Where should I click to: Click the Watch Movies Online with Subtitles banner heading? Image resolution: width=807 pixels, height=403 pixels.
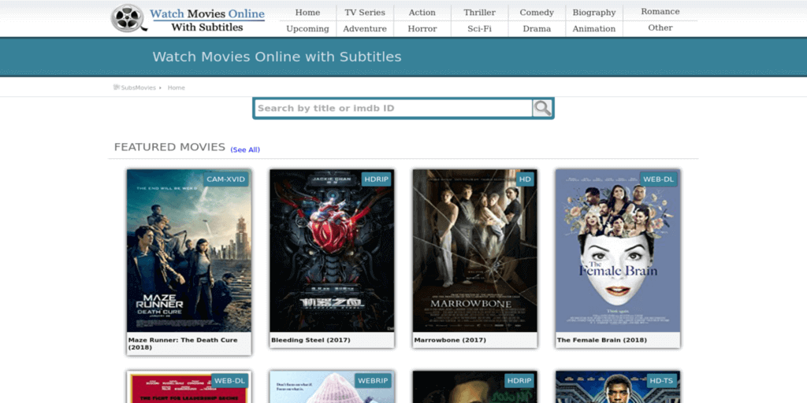(x=277, y=57)
